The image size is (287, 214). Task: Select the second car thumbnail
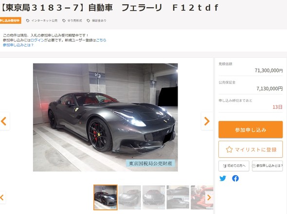click(129, 197)
